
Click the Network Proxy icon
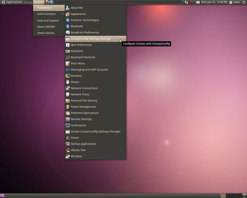click(x=68, y=94)
